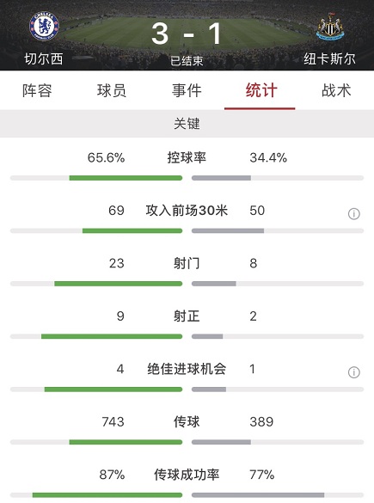Screen dimensions: 374x503
Task: Switch to the 阵容 tab
Action: pyautogui.click(x=37, y=90)
